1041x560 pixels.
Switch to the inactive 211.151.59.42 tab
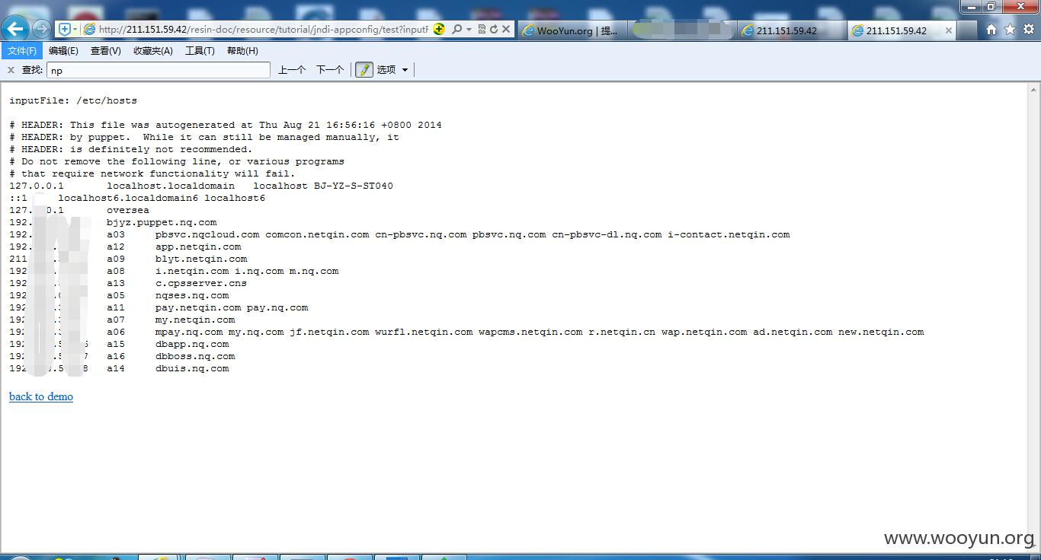[x=792, y=30]
